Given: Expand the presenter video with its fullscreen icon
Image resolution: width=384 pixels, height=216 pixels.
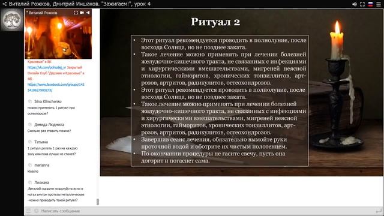Looking at the screenshot, I should [76, 13].
